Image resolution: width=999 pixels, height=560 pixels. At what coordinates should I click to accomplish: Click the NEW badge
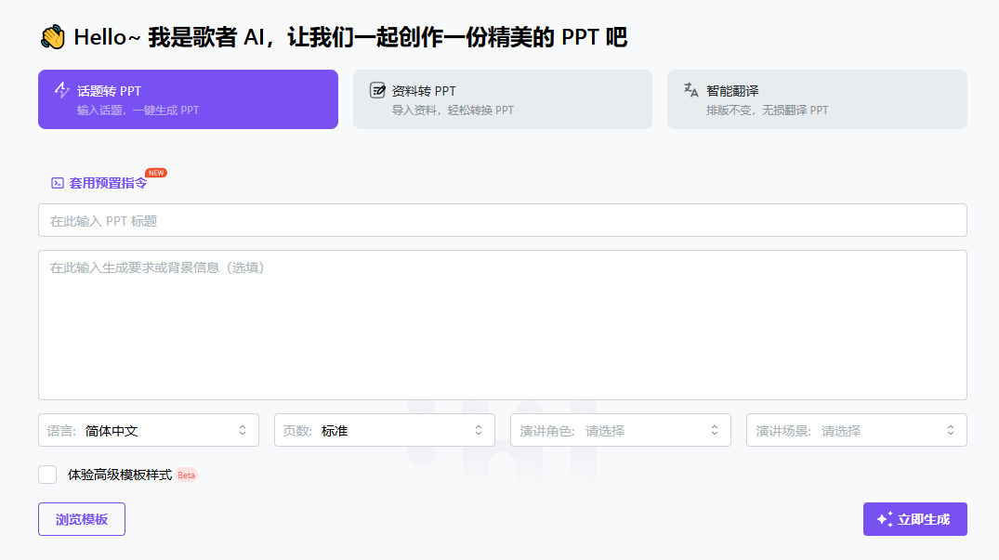point(156,173)
